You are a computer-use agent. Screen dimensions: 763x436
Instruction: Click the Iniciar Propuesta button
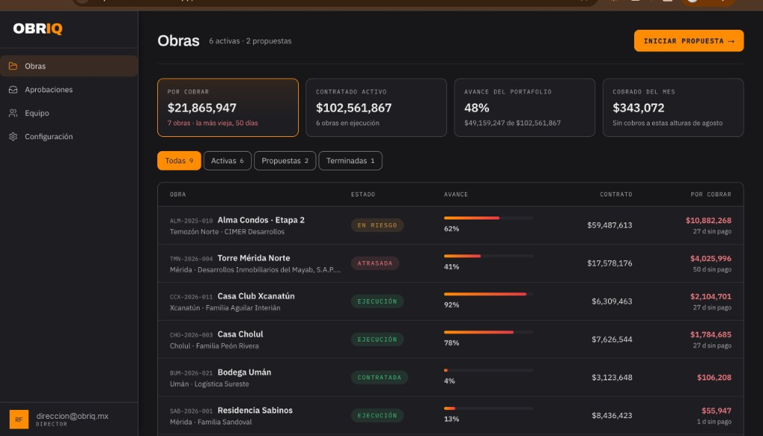688,41
